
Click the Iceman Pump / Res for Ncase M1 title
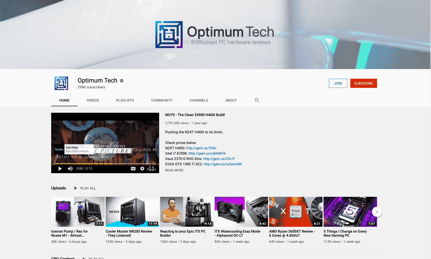[x=69, y=233]
